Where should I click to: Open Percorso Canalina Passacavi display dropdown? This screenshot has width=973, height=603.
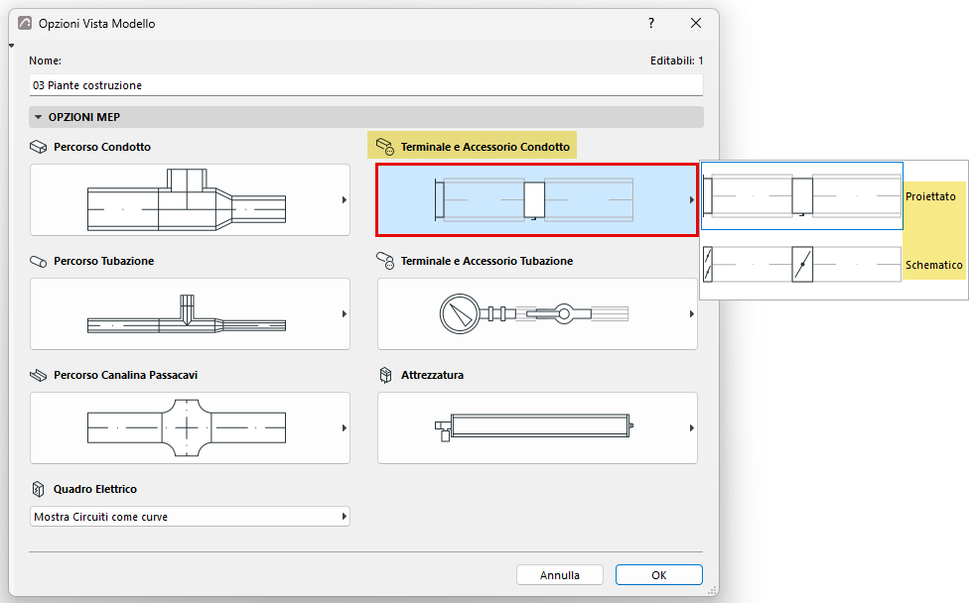point(190,427)
